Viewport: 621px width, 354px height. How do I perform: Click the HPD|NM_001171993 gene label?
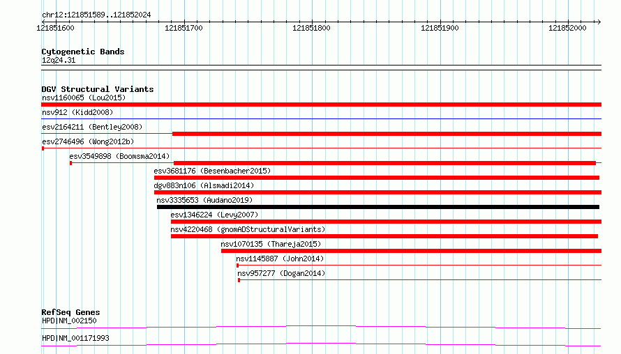(x=75, y=338)
